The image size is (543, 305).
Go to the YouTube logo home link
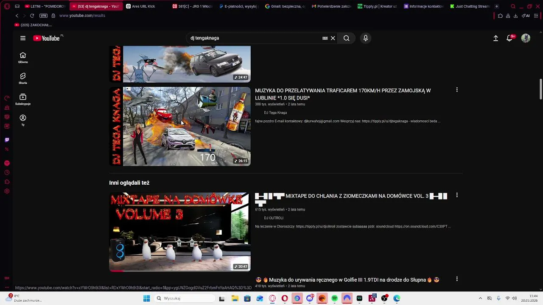pyautogui.click(x=47, y=38)
